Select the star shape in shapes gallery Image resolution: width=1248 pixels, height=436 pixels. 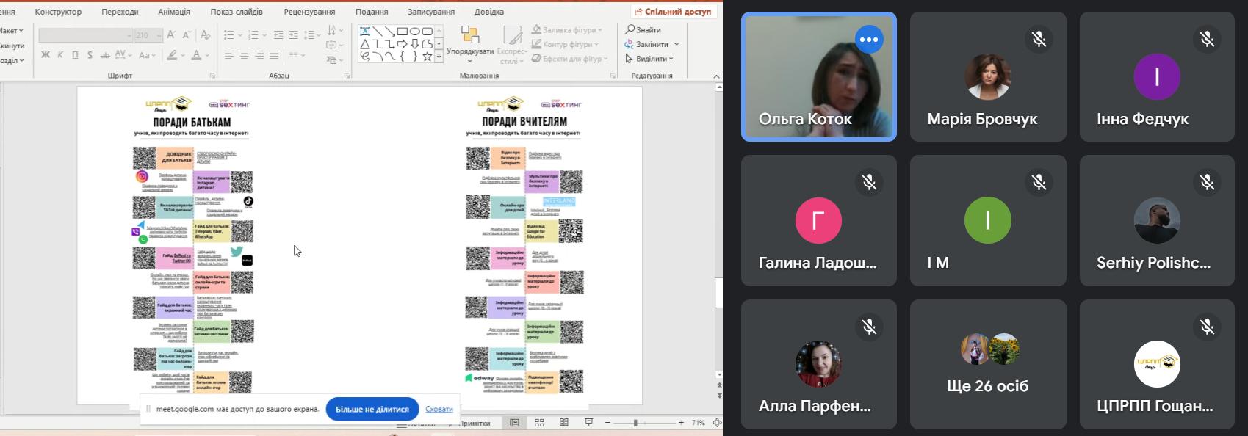pyautogui.click(x=427, y=57)
